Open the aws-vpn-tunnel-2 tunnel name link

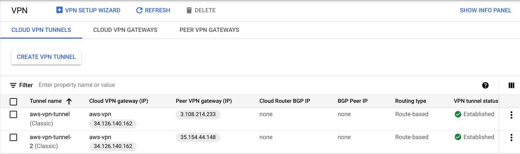(50, 137)
